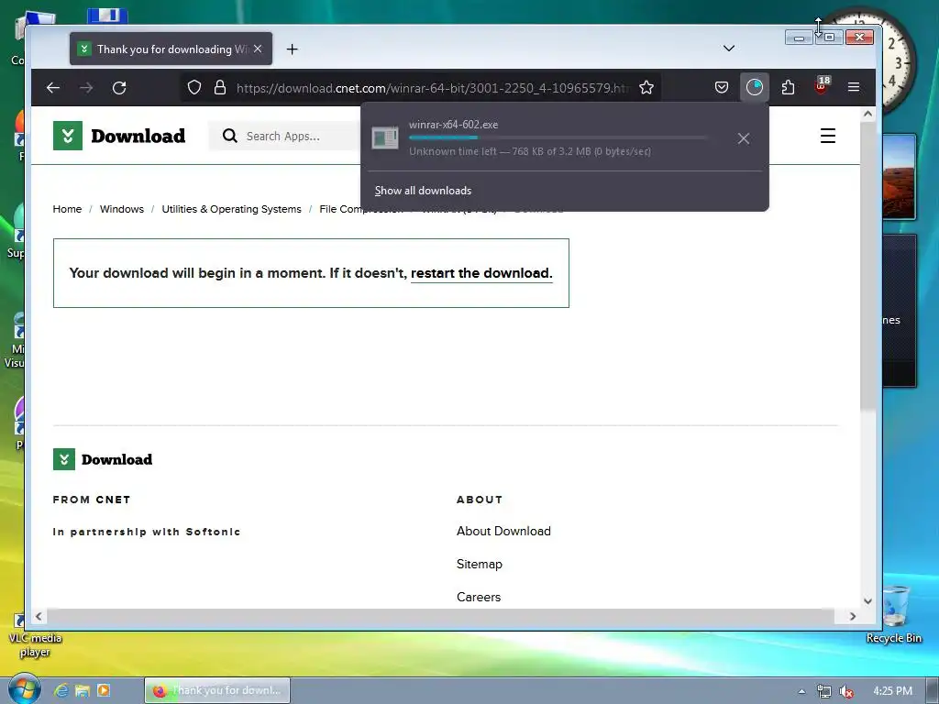Save page to Pocket icon
The height and width of the screenshot is (704, 939).
722,87
